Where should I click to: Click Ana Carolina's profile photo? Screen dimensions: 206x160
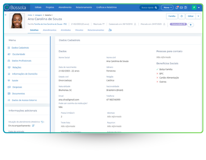click(17, 21)
